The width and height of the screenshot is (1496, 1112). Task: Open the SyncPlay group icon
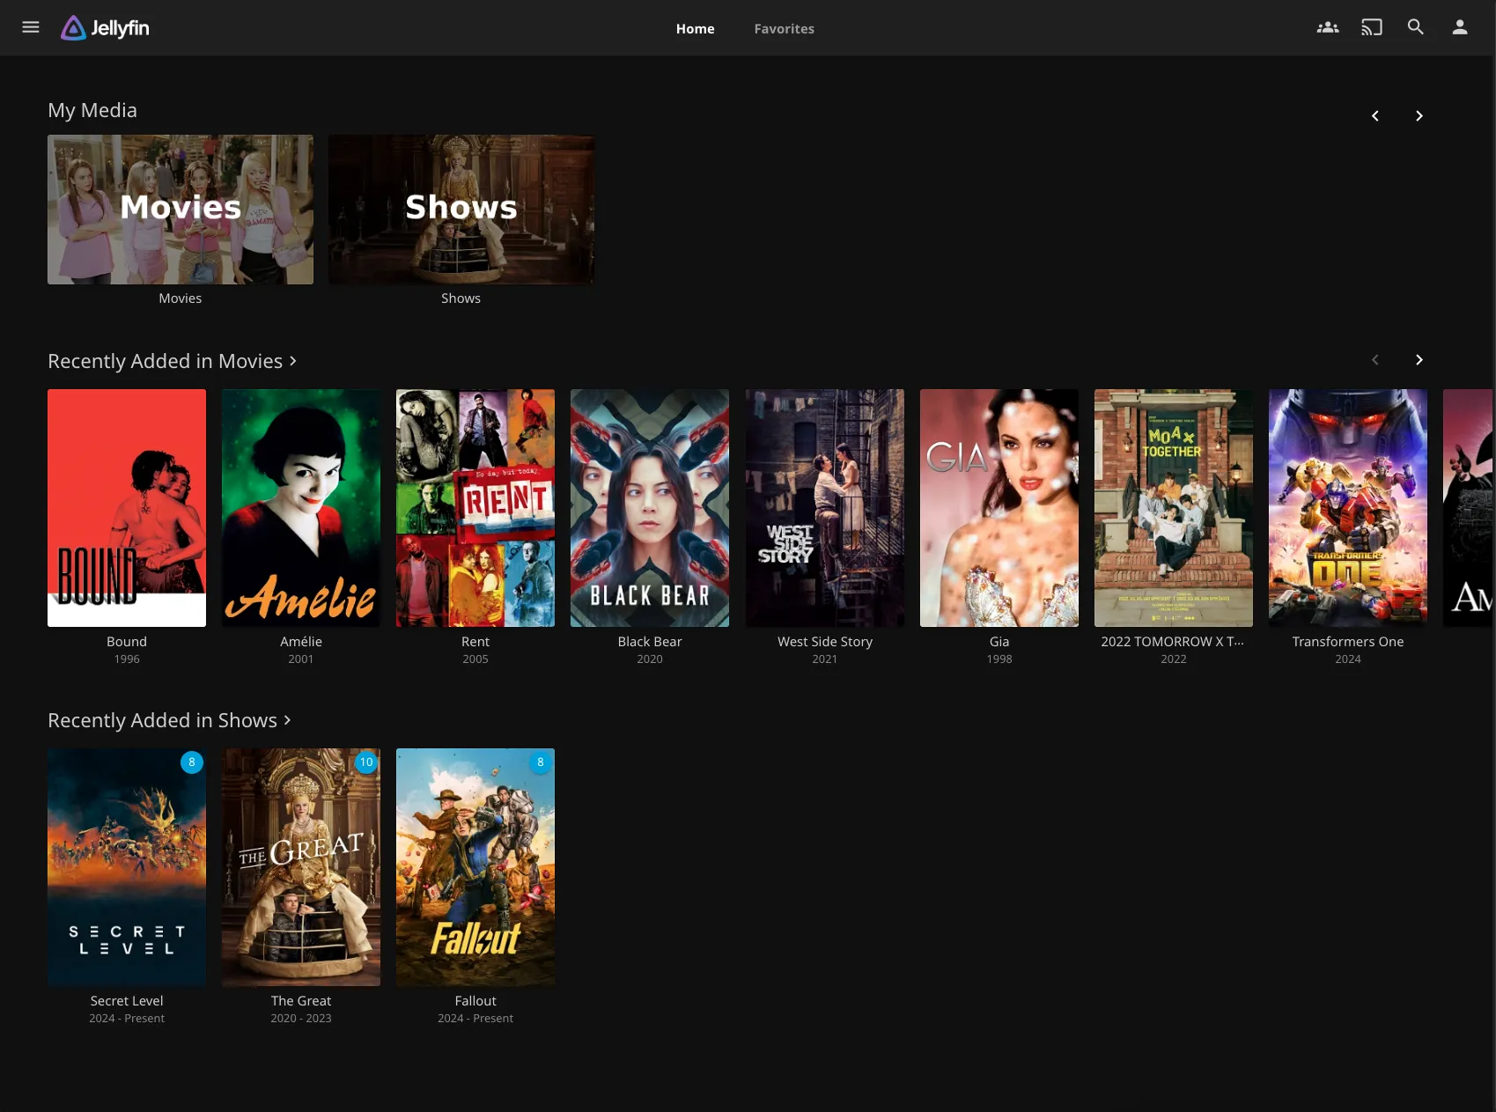[x=1328, y=27]
